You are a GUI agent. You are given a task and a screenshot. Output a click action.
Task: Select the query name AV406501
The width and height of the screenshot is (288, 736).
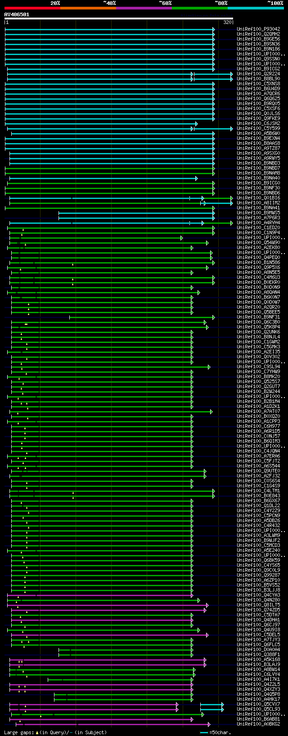pos(17,14)
